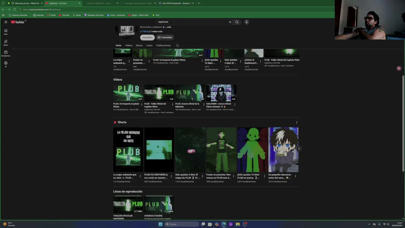
Task: Open the browser tab list chevron
Action: pos(3,3)
